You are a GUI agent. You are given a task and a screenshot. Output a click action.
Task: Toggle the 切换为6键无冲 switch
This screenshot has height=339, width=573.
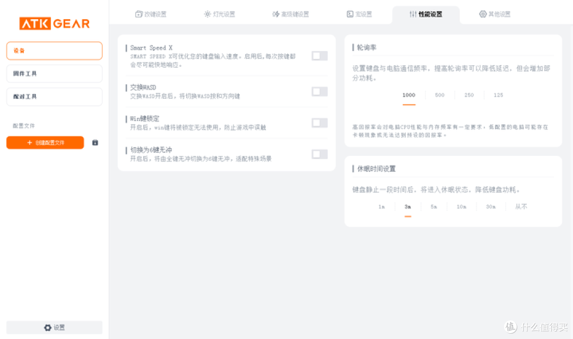(x=319, y=154)
